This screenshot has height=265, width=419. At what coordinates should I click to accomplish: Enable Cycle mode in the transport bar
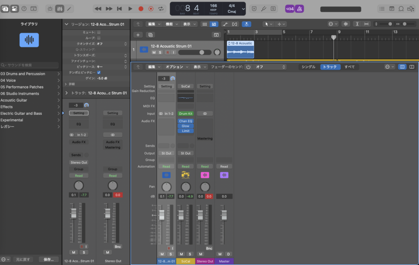click(x=161, y=9)
